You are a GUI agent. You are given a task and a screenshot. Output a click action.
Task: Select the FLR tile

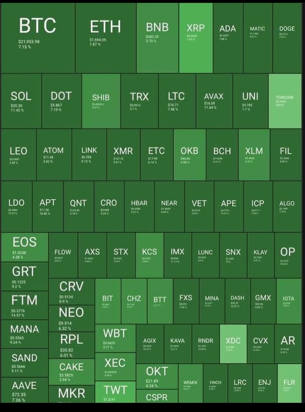coord(289,383)
